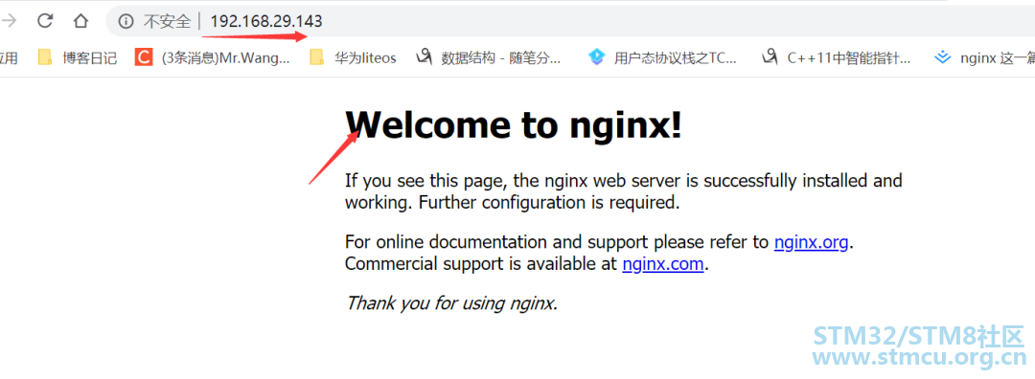This screenshot has width=1035, height=379.
Task: Open the 博客日记 bookmark folder
Action: [77, 58]
